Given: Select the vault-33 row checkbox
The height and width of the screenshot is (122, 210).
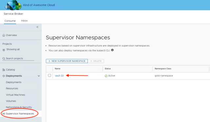Looking at the screenshot, I should (49, 76).
